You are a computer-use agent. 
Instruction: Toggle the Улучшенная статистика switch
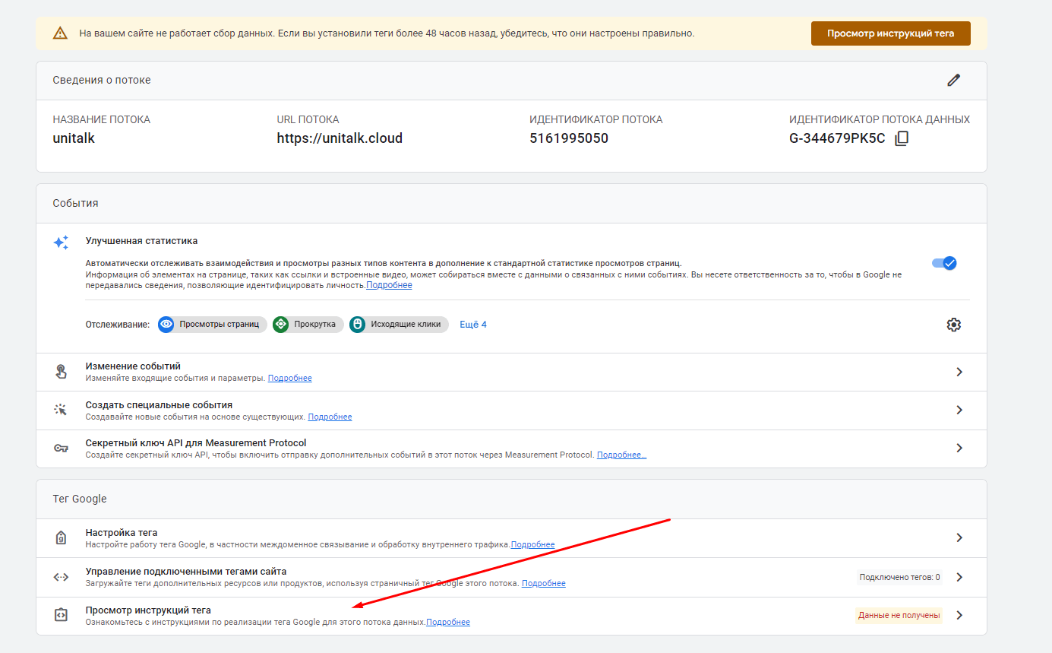point(944,263)
